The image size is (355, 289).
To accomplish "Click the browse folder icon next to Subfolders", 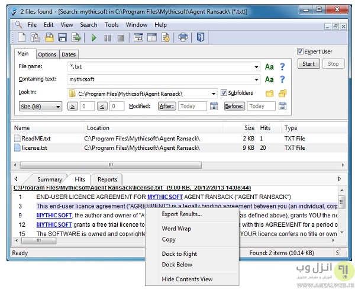I will pyautogui.click(x=270, y=93).
